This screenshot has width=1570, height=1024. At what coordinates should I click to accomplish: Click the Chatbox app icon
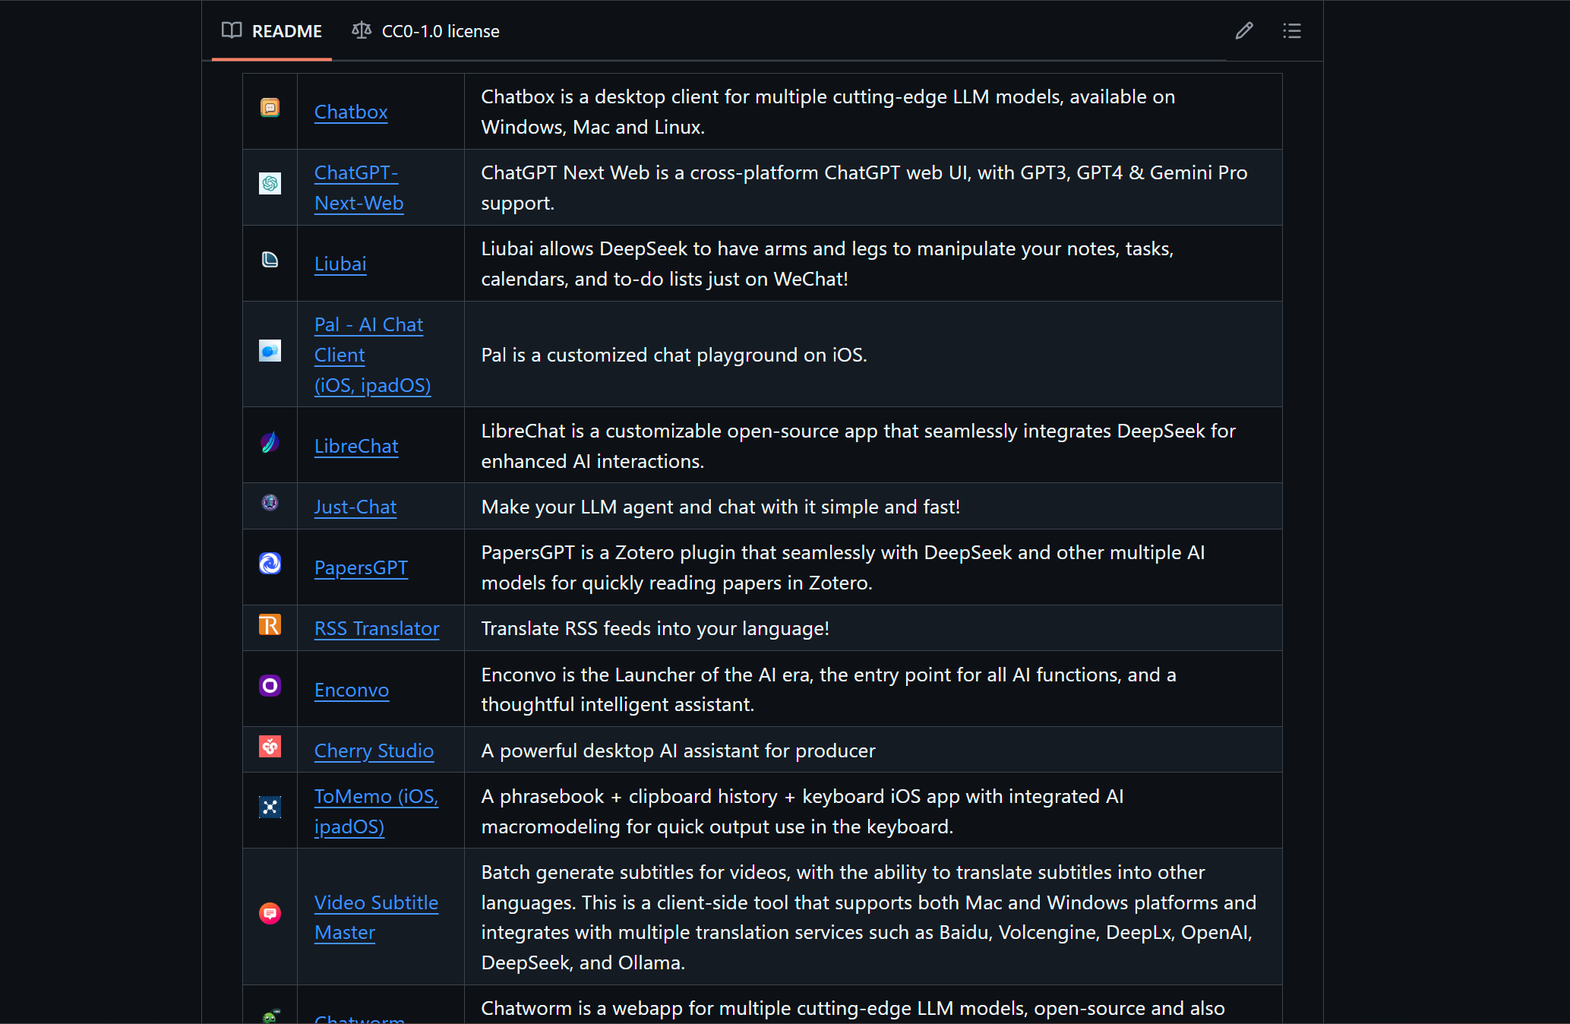pos(270,108)
